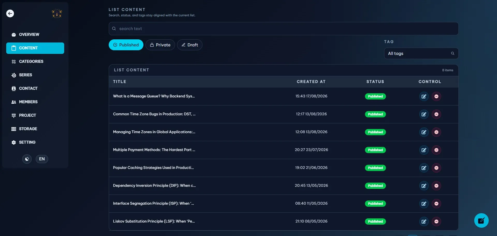The height and width of the screenshot is (236, 497).
Task: Toggle dark mode moon icon
Action: pos(27,159)
